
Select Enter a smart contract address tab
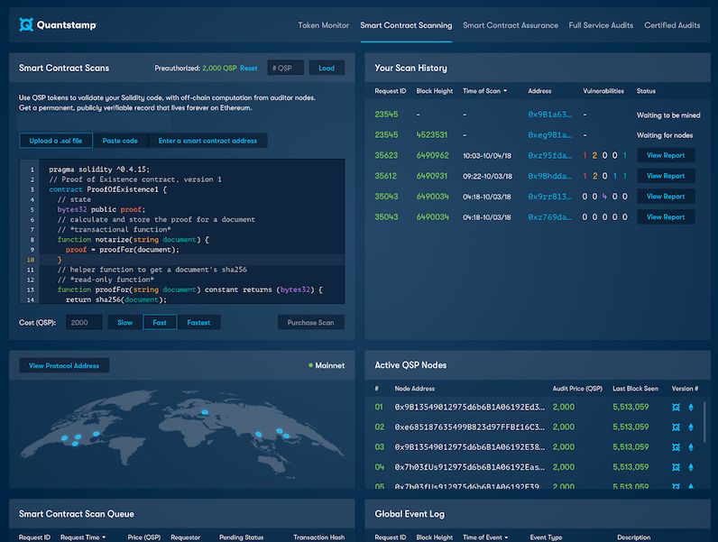tap(207, 141)
